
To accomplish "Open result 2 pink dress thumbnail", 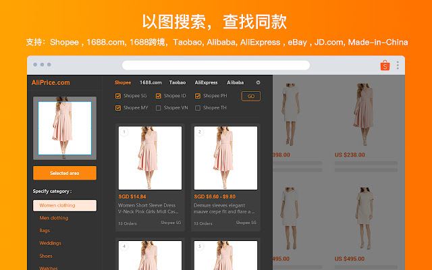I will coord(225,158).
